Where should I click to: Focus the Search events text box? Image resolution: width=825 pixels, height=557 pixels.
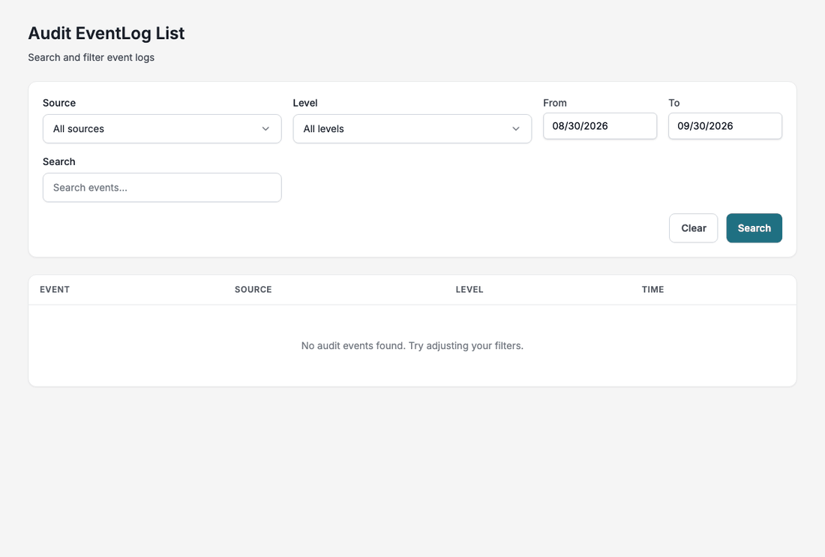pos(162,188)
